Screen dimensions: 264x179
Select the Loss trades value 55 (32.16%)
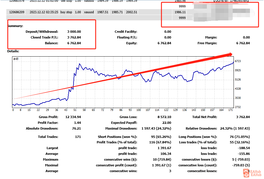(240, 142)
